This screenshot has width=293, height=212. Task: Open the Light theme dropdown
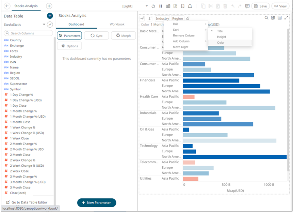point(146,6)
